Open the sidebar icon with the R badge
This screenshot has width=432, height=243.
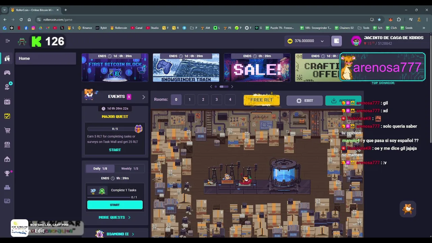click(7, 87)
